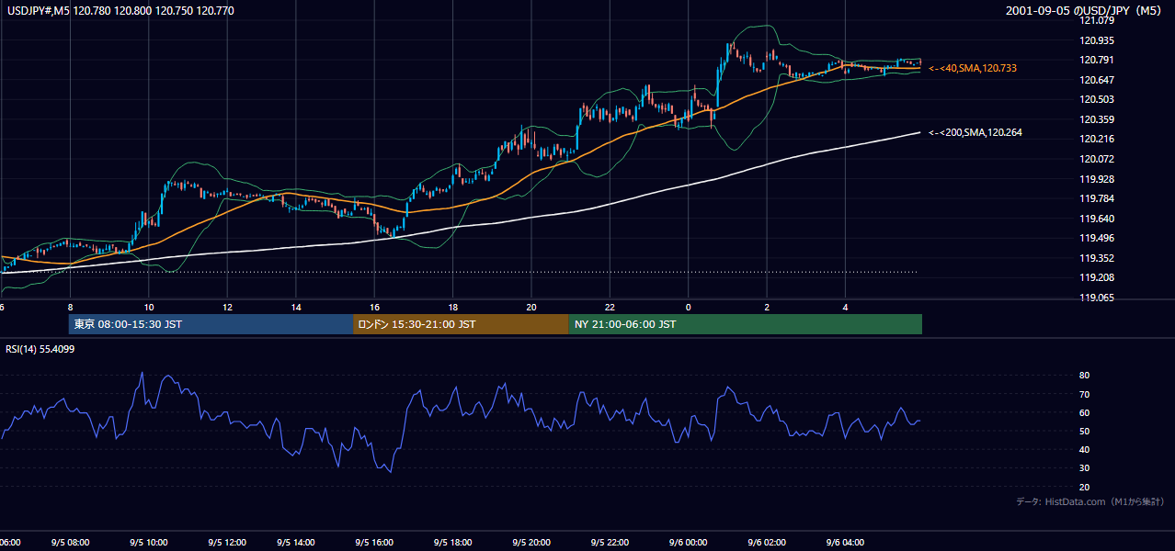1175x551 pixels.
Task: Click price axis value 120.935
Action: point(1098,40)
